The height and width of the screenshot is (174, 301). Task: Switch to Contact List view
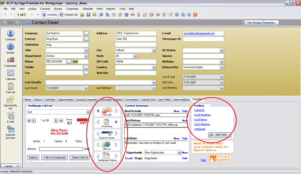pyautogui.click(x=69, y=15)
